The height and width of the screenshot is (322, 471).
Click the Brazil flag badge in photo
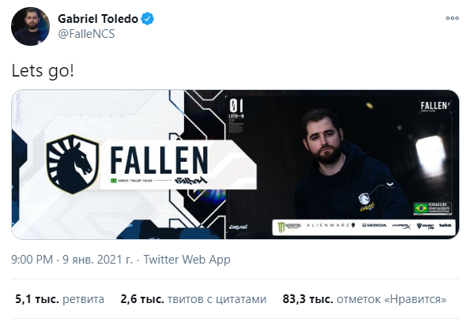click(x=421, y=208)
